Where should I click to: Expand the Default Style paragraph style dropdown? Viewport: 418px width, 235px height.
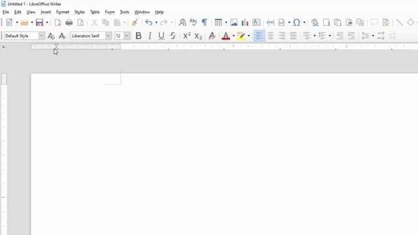coord(42,36)
